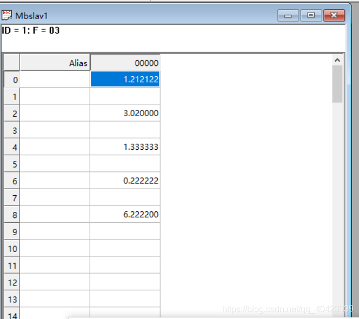Select cell value 1.212122
The image size is (359, 319).
tap(125, 79)
